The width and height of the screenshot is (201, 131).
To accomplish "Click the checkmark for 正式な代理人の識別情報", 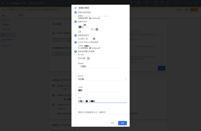I will pos(76,42).
